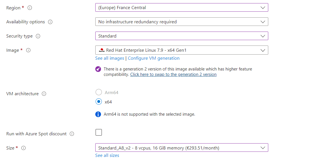Click the purple rocket generation 2 icon
The width and height of the screenshot is (326, 162).
(x=98, y=69)
